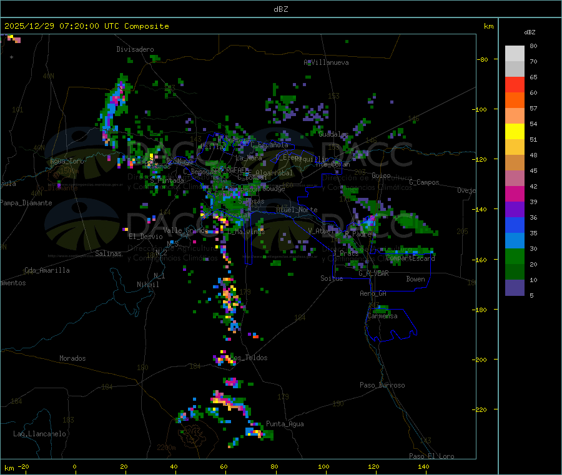The width and height of the screenshot is (562, 475).
Task: Click the Guadales location label
Action: [x=333, y=134]
